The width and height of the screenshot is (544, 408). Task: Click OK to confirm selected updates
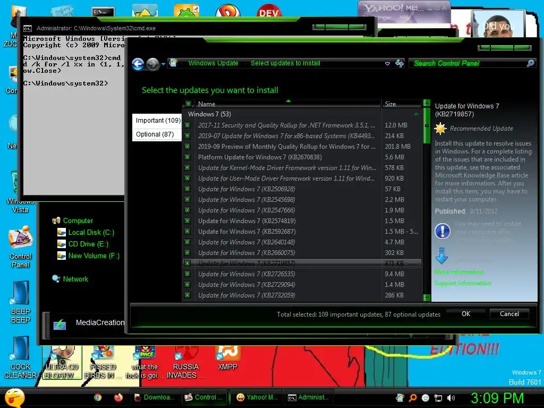coord(466,313)
